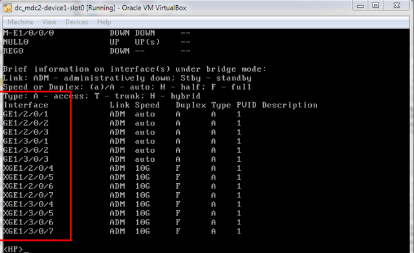This screenshot has height=253, width=414.
Task: Click interface row XGE1/3/0/5
Action: click(x=122, y=213)
